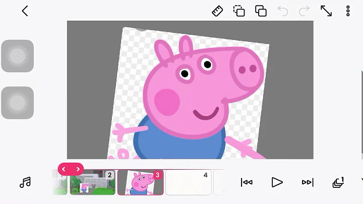This screenshot has width=363, height=204.
Task: Tap the lower gray round tool button
Action: tap(17, 103)
